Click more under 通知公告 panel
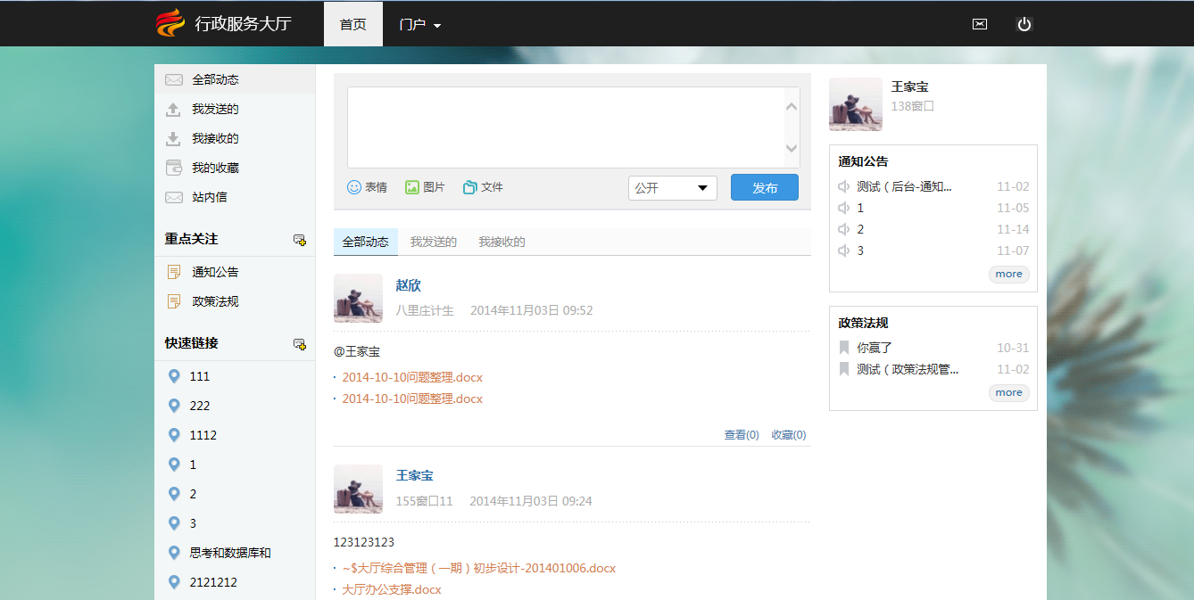The width and height of the screenshot is (1194, 600). pos(1008,275)
